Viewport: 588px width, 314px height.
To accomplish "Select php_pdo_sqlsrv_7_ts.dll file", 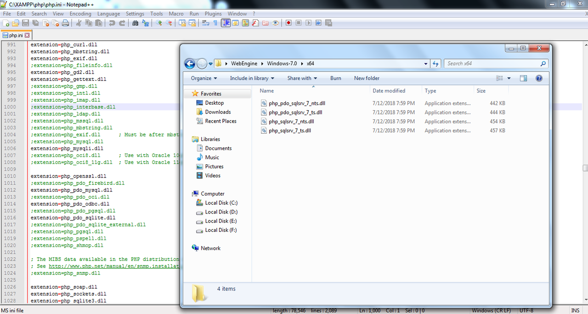I will 295,112.
